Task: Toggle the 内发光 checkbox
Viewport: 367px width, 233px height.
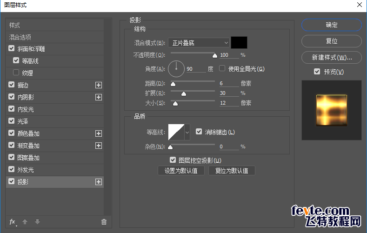Action: [12, 109]
